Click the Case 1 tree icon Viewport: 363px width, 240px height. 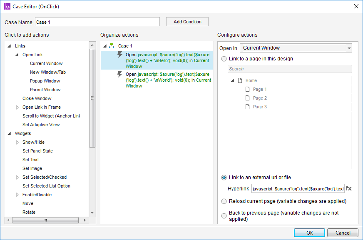pyautogui.click(x=112, y=46)
